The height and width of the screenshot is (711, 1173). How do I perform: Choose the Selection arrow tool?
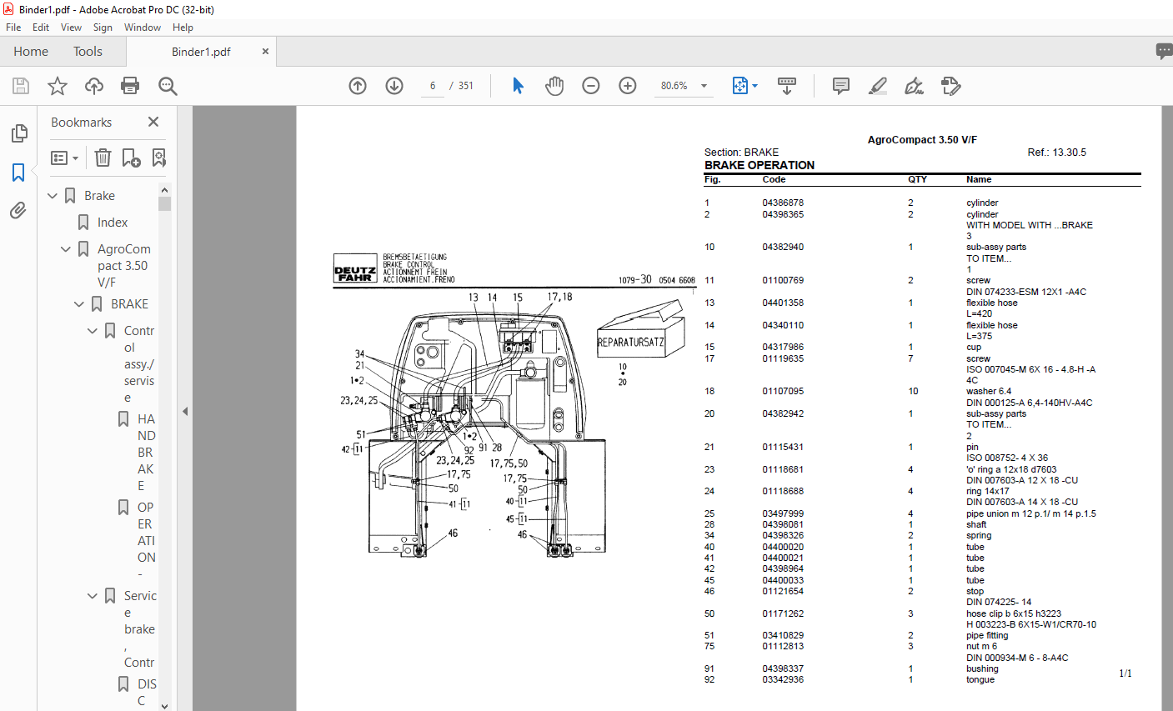[518, 86]
